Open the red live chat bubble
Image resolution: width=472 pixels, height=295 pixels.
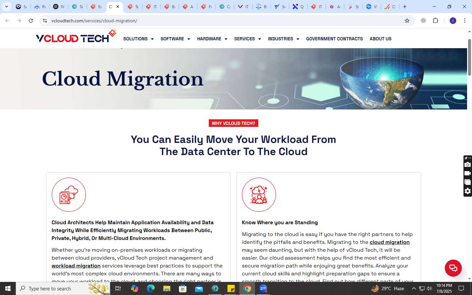pyautogui.click(x=453, y=268)
